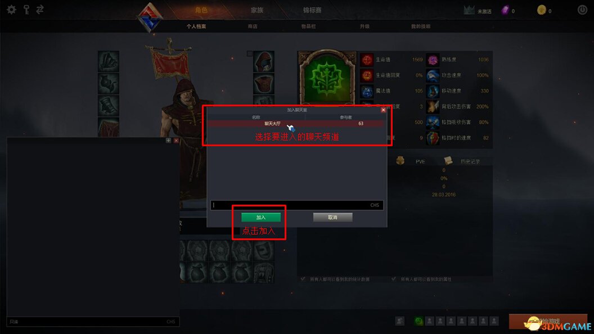Open settings gear icon in top bar
594x334 pixels.
(x=11, y=10)
